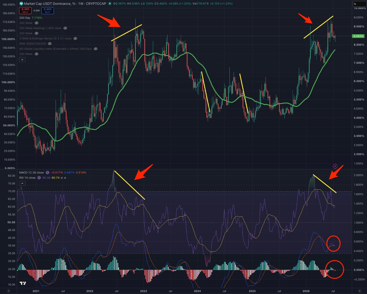Image resolution: width=367 pixels, height=294 pixels.
Task: Unhide the 200 Week indicator just below M2 Global Liquidity
Action: tap(36, 54)
